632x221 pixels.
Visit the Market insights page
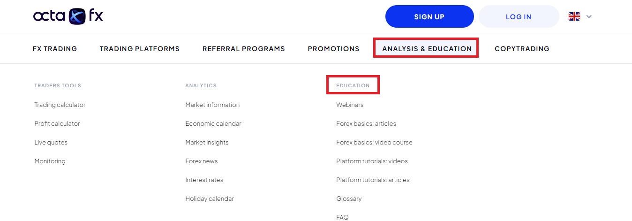(x=207, y=143)
